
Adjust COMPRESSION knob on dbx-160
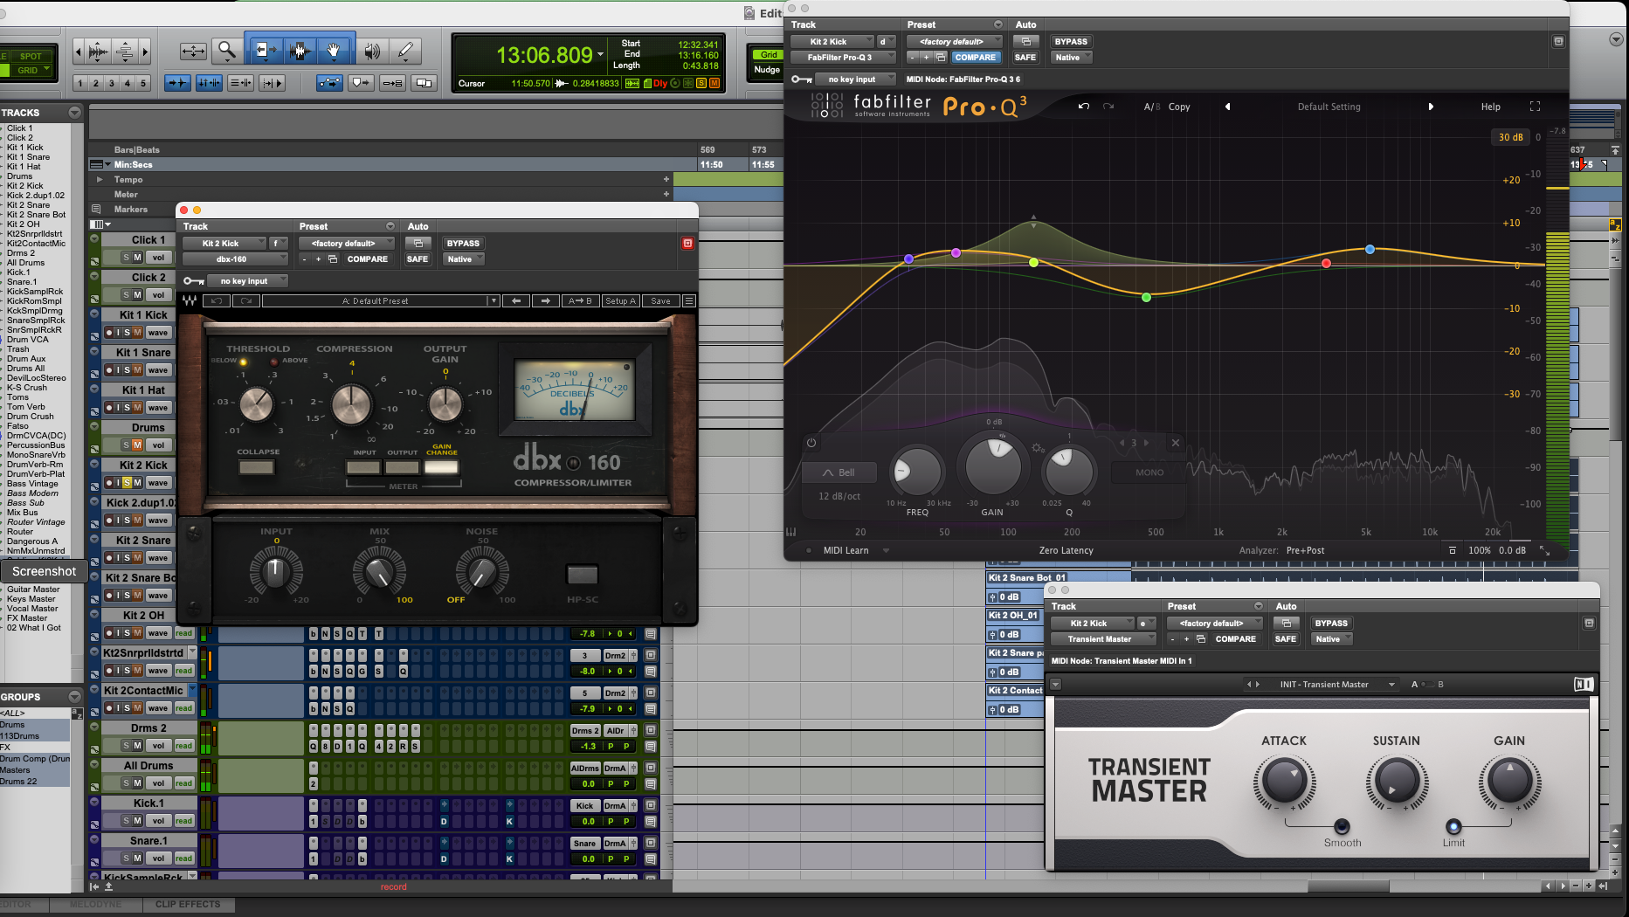(x=352, y=403)
